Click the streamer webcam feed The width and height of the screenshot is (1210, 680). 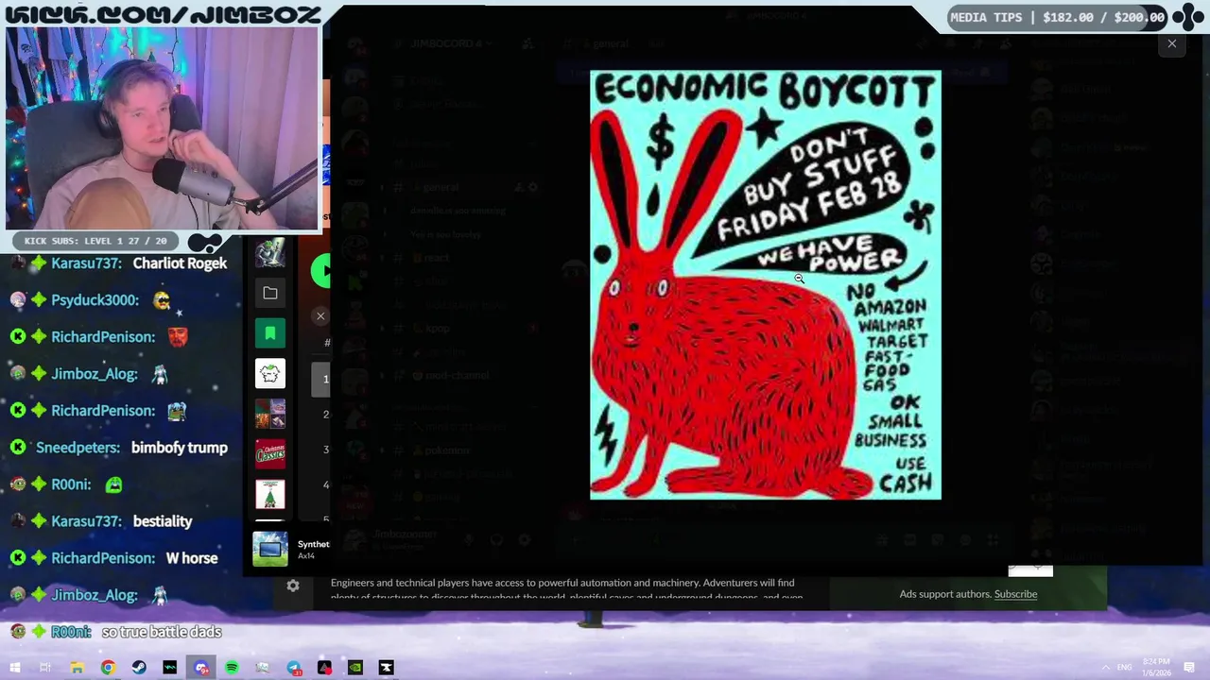163,128
